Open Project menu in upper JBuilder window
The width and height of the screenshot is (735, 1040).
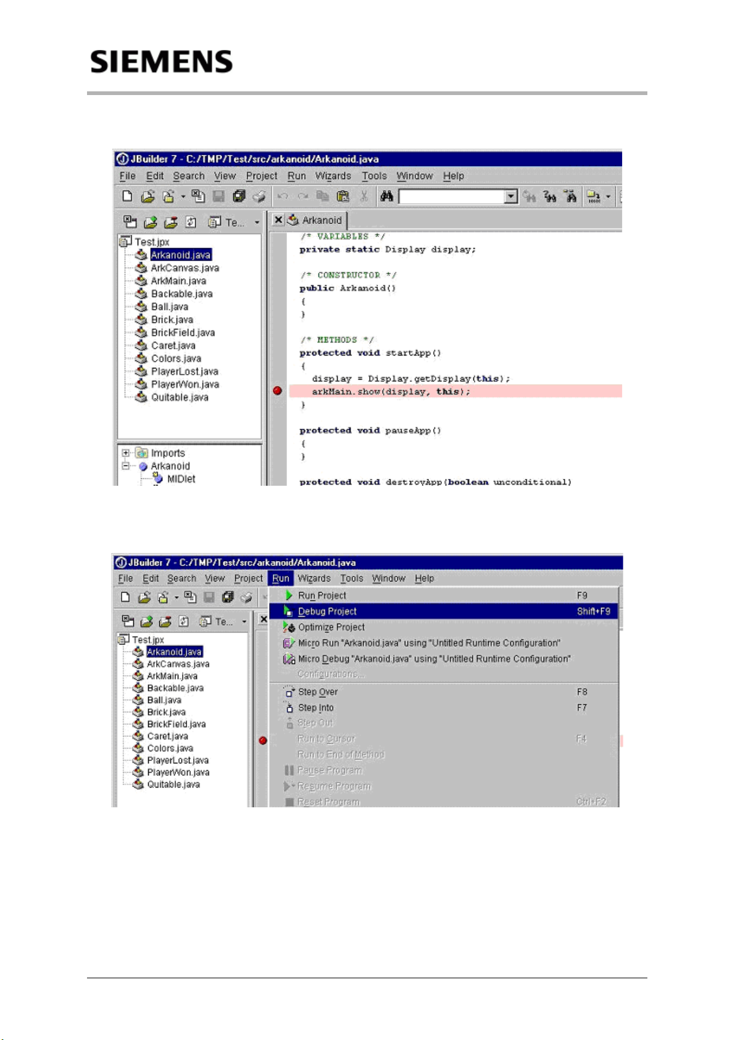click(x=262, y=176)
